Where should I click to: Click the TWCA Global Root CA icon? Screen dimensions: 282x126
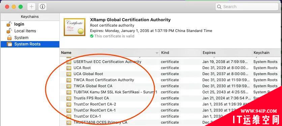point(69,86)
